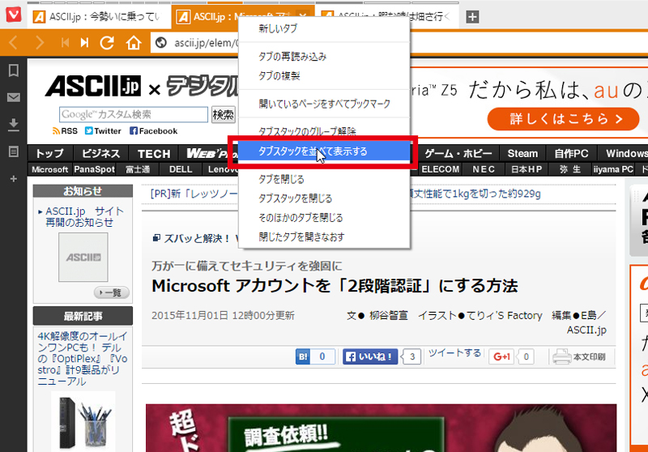Select タブスタックを閉じる menu entry

pyautogui.click(x=325, y=198)
